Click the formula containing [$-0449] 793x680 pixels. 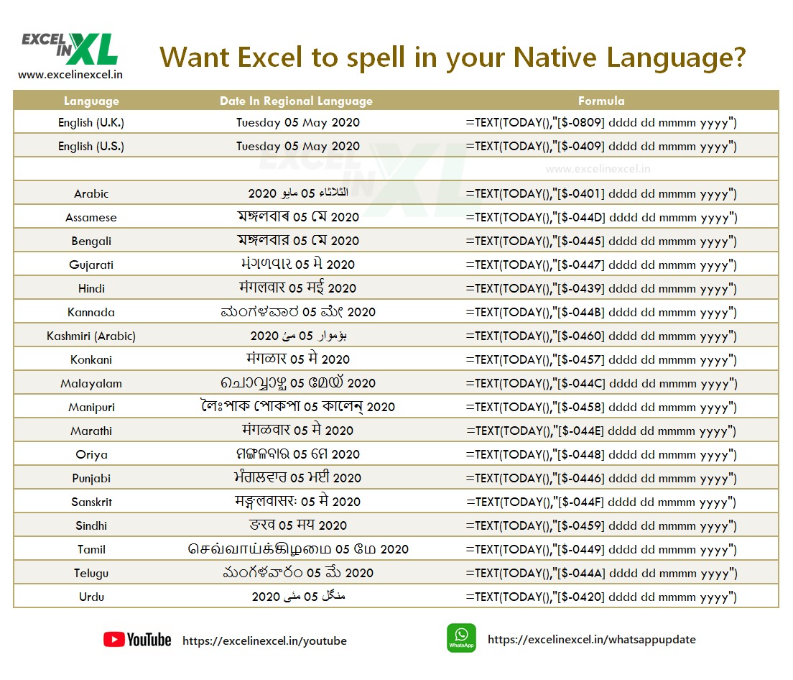601,549
